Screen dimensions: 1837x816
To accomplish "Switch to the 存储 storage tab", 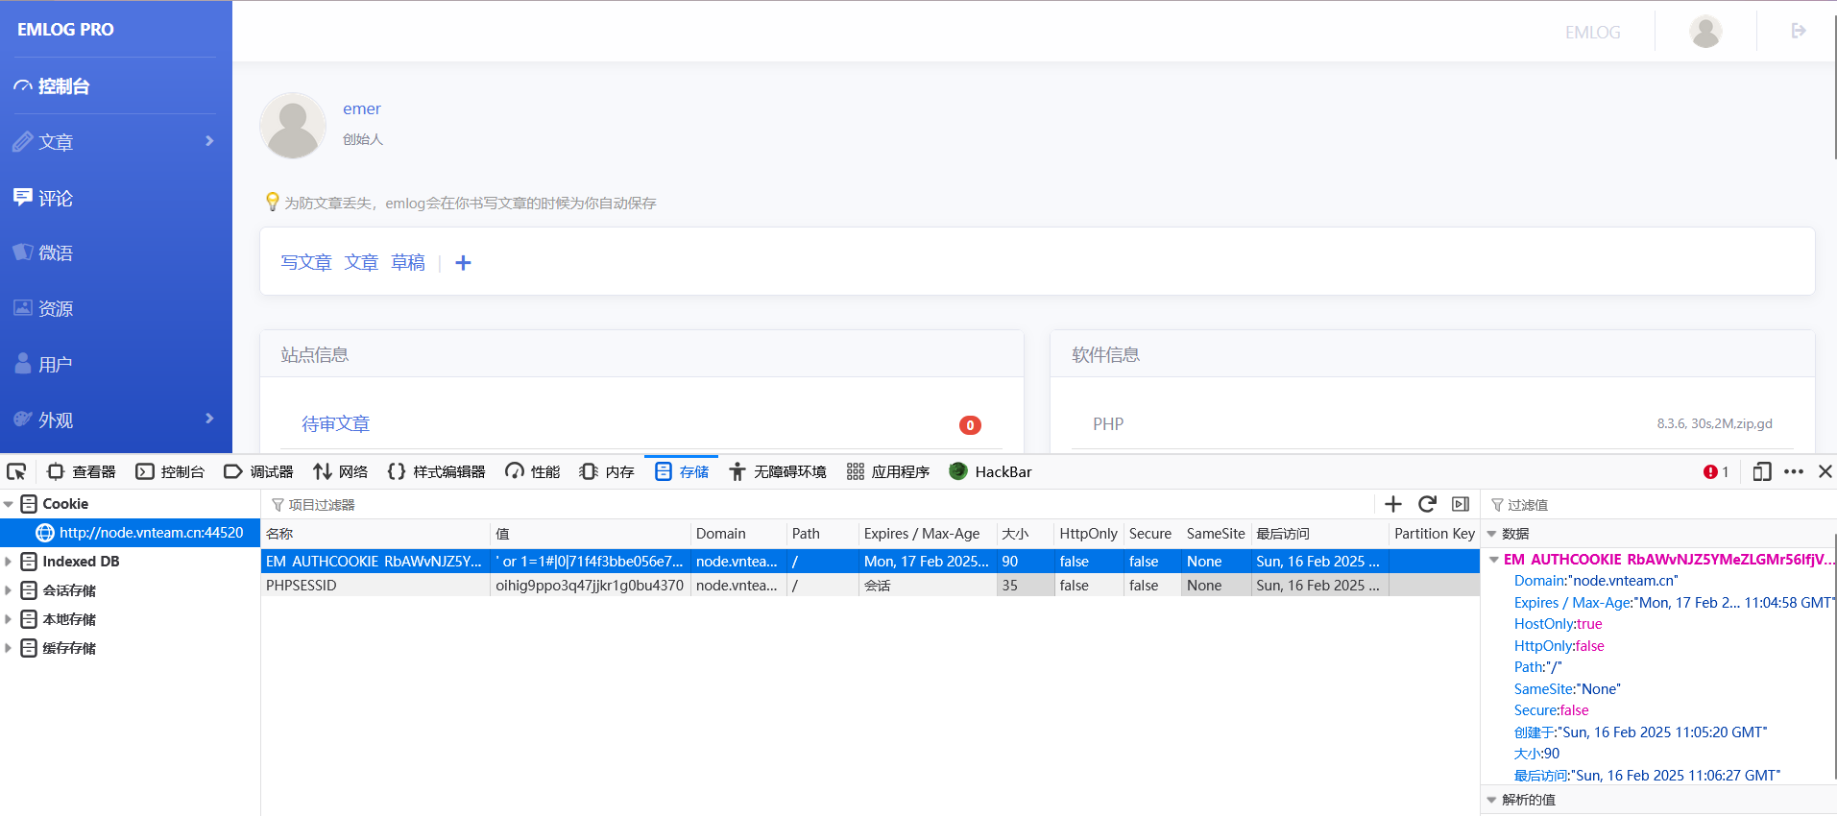I will click(x=682, y=471).
